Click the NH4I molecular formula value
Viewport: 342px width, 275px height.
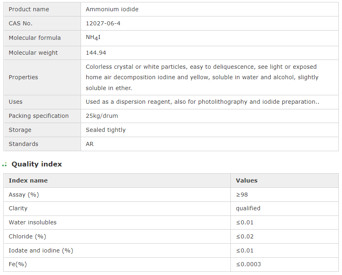coord(93,37)
